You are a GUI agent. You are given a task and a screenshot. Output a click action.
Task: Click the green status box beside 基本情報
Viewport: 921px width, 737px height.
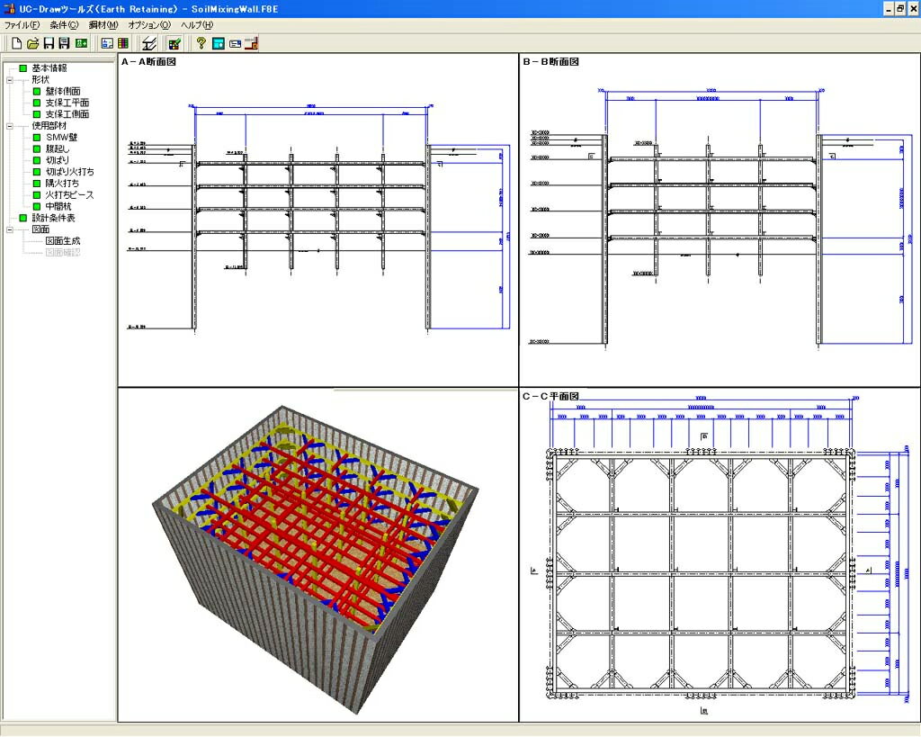(23, 68)
